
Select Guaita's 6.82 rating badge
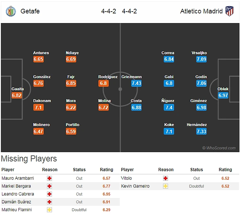click(16, 95)
